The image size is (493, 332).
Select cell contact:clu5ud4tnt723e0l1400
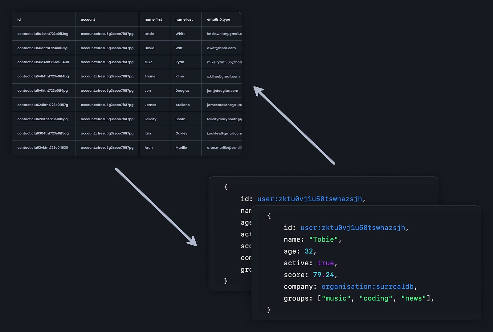pyautogui.click(x=43, y=62)
